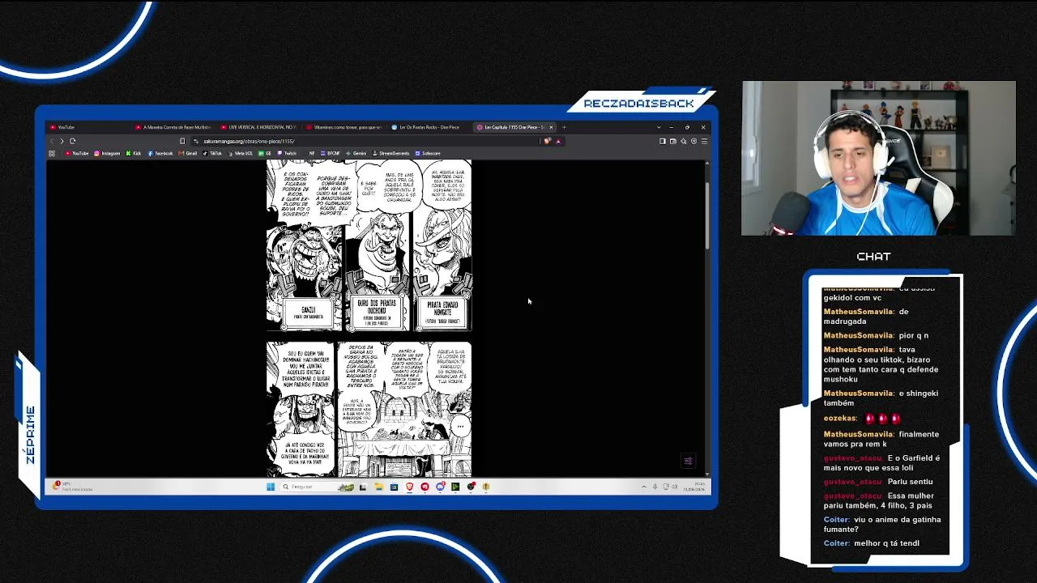Open the apps grid in bookmarks bar

click(52, 153)
